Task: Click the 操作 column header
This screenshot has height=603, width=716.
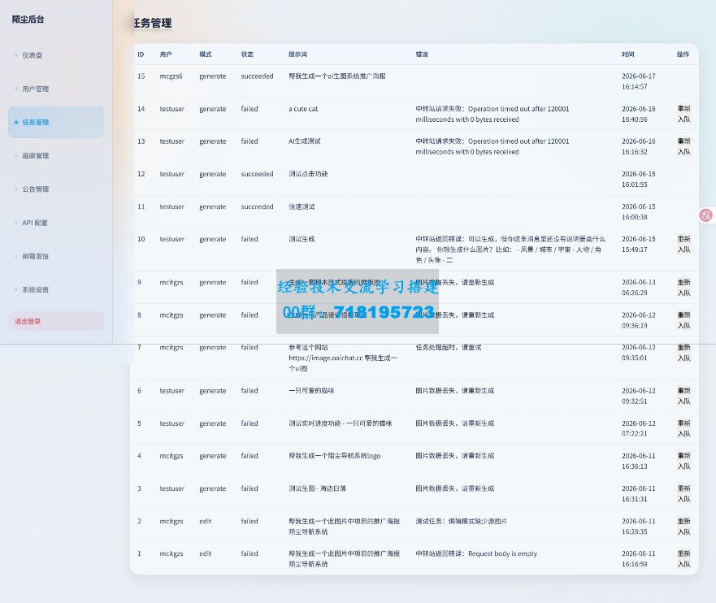Action: coord(683,54)
